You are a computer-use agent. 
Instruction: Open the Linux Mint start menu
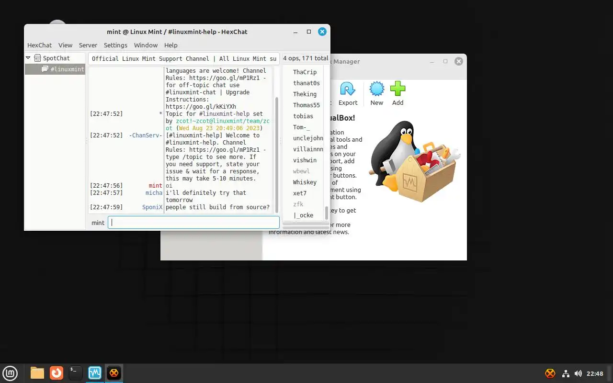[10, 373]
